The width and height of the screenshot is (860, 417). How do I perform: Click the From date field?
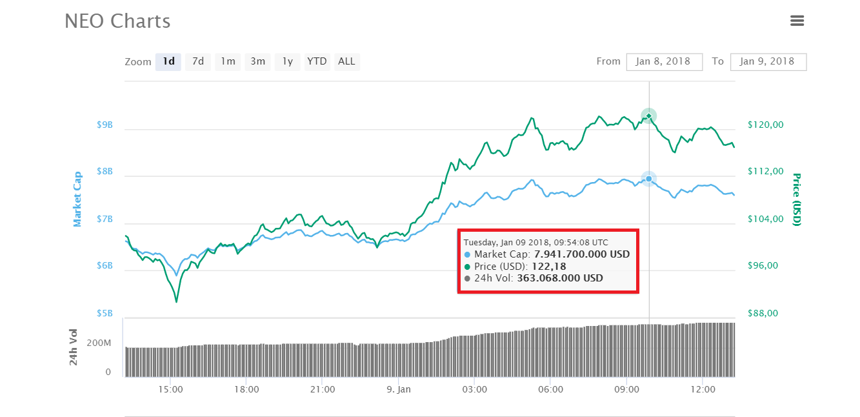coord(664,61)
